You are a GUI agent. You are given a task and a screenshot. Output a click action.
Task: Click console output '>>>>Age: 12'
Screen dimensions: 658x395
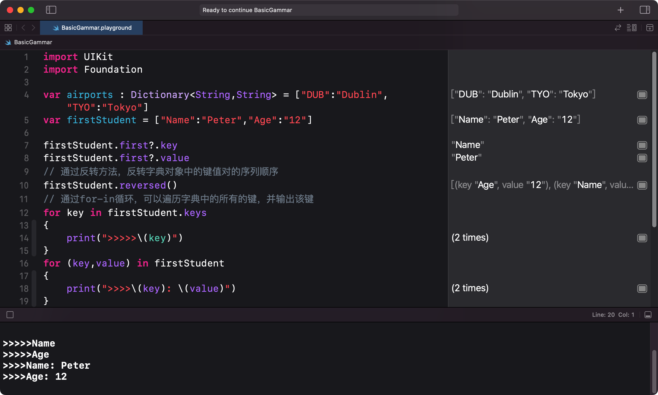(35, 377)
